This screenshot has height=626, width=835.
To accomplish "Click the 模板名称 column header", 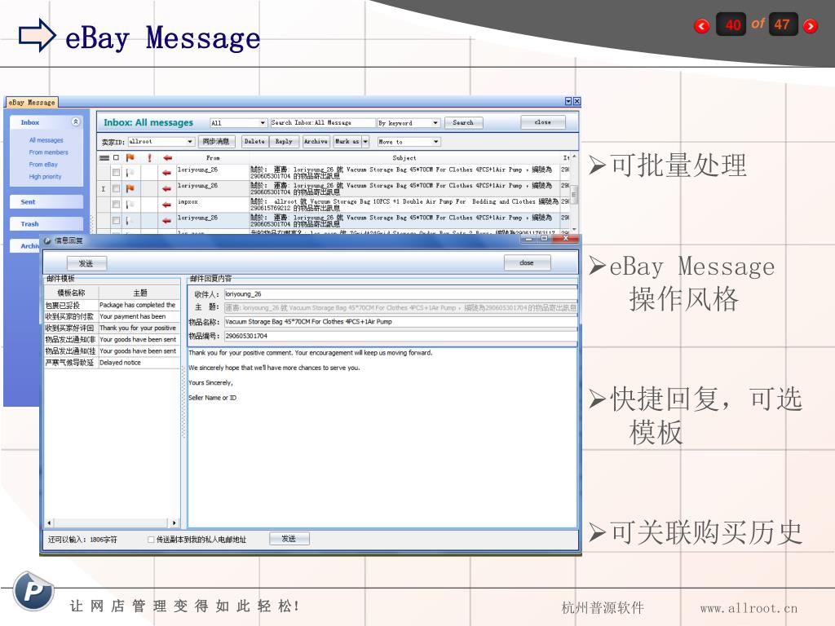I will click(72, 293).
